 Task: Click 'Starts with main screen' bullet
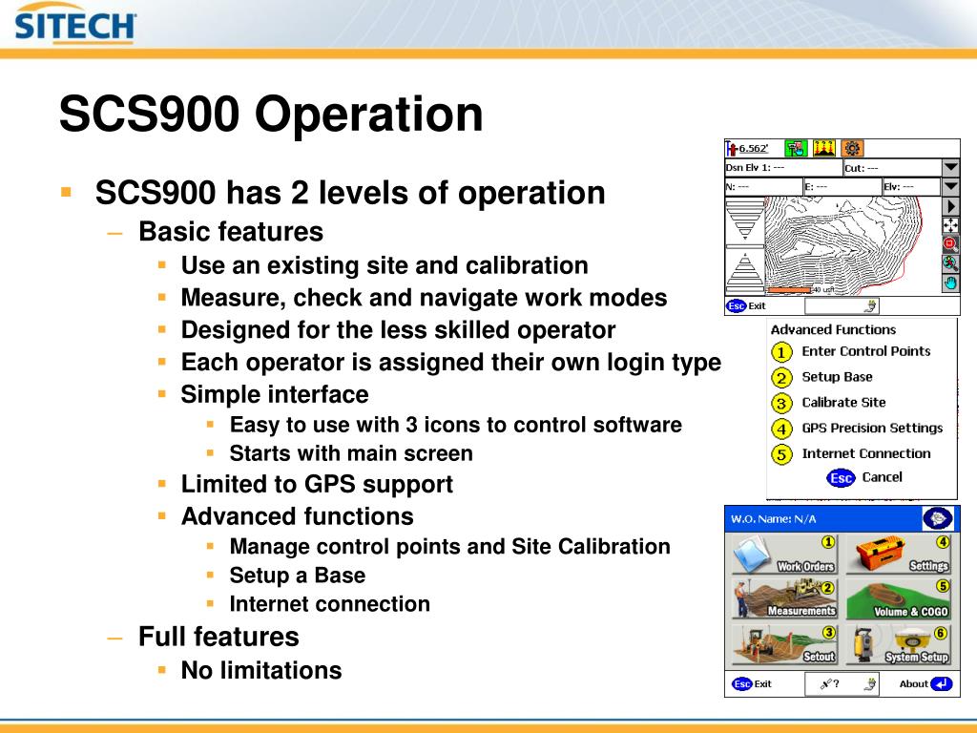click(x=351, y=453)
